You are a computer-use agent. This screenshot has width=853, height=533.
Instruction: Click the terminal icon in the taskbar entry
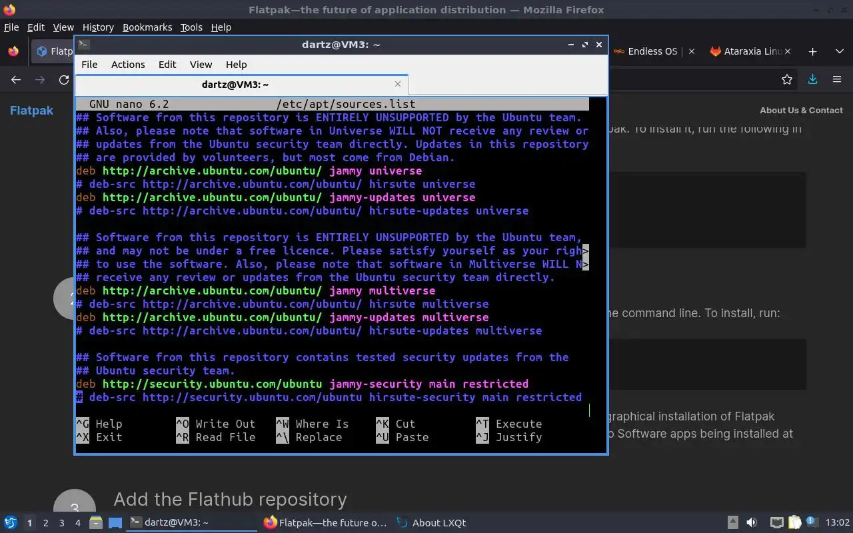coord(135,523)
